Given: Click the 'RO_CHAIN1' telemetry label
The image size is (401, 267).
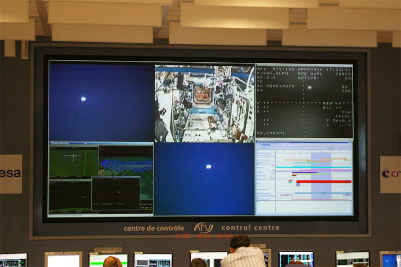Looking at the screenshot, I should point(270,133).
